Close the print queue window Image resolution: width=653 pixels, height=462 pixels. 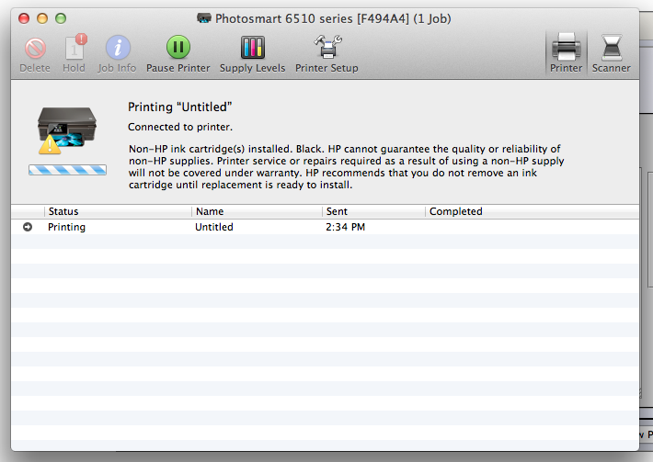click(x=24, y=18)
